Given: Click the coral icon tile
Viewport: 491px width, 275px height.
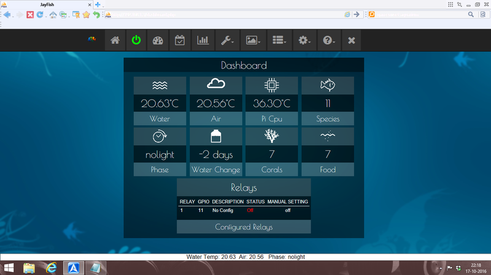Looking at the screenshot, I should click(x=271, y=136).
